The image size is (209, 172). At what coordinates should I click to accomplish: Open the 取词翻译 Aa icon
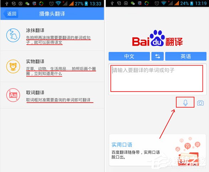[x=13, y=95]
